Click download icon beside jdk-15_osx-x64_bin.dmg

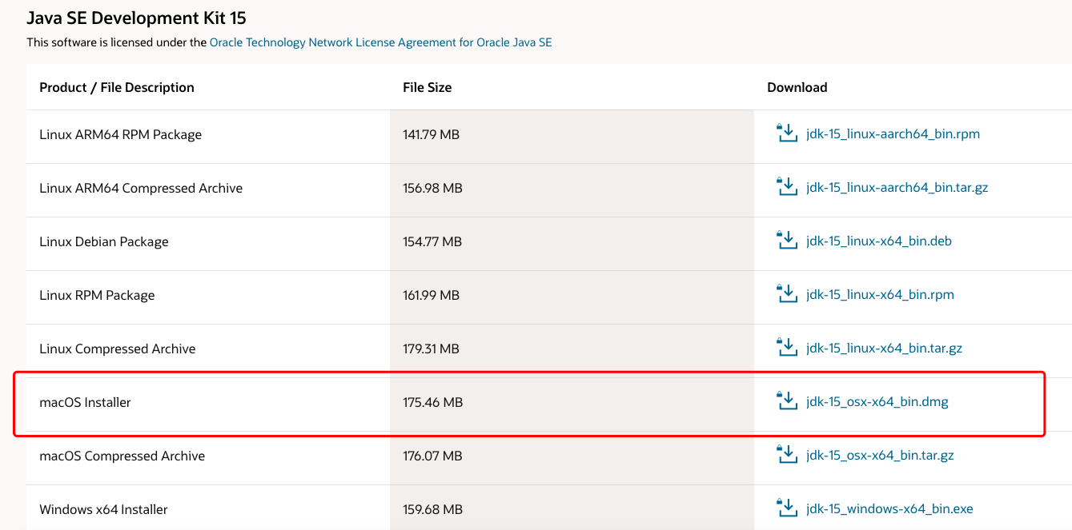788,400
